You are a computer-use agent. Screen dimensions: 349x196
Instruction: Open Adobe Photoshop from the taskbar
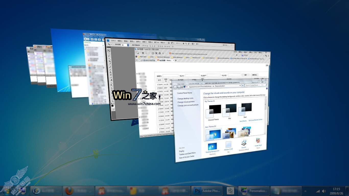(207, 191)
